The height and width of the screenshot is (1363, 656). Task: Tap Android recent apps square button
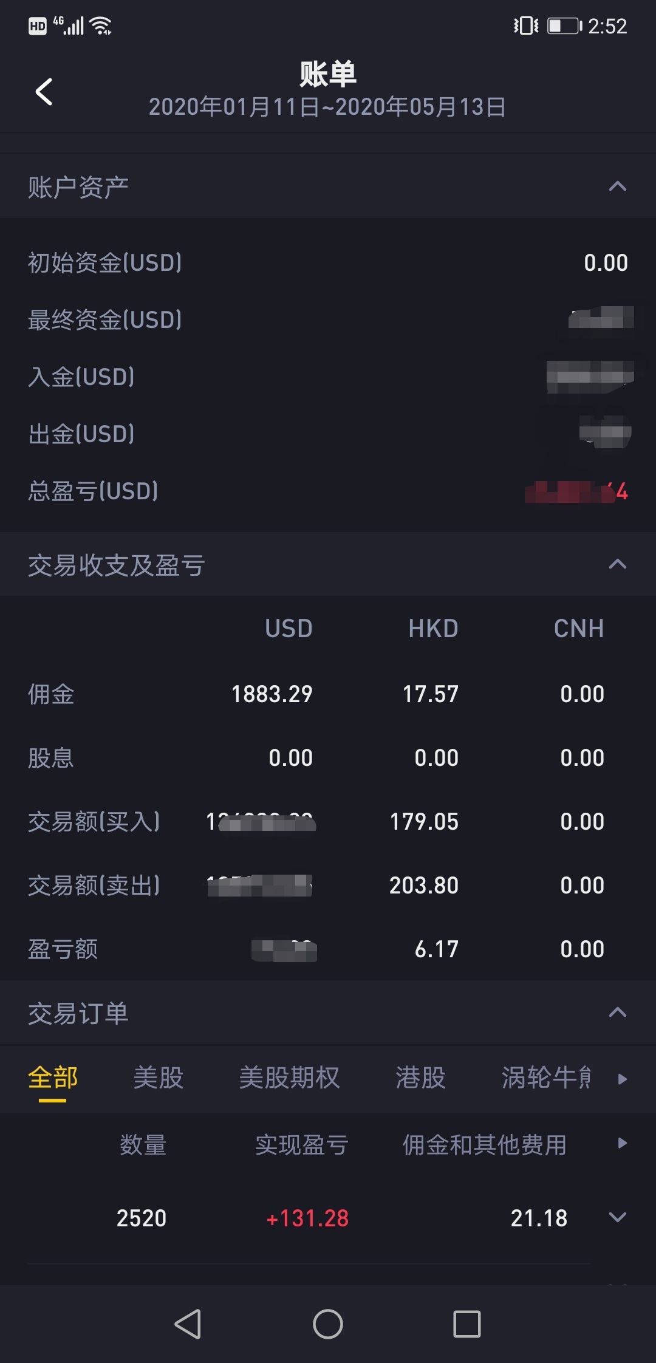coord(467,1324)
